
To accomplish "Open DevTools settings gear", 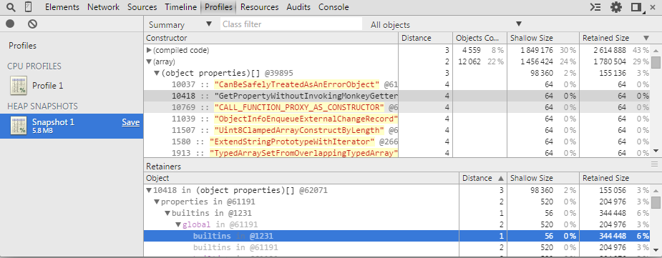I will click(616, 7).
